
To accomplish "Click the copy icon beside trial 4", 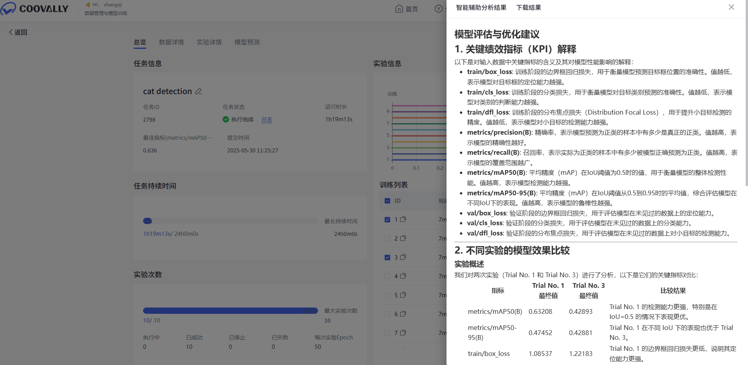I will click(x=403, y=276).
